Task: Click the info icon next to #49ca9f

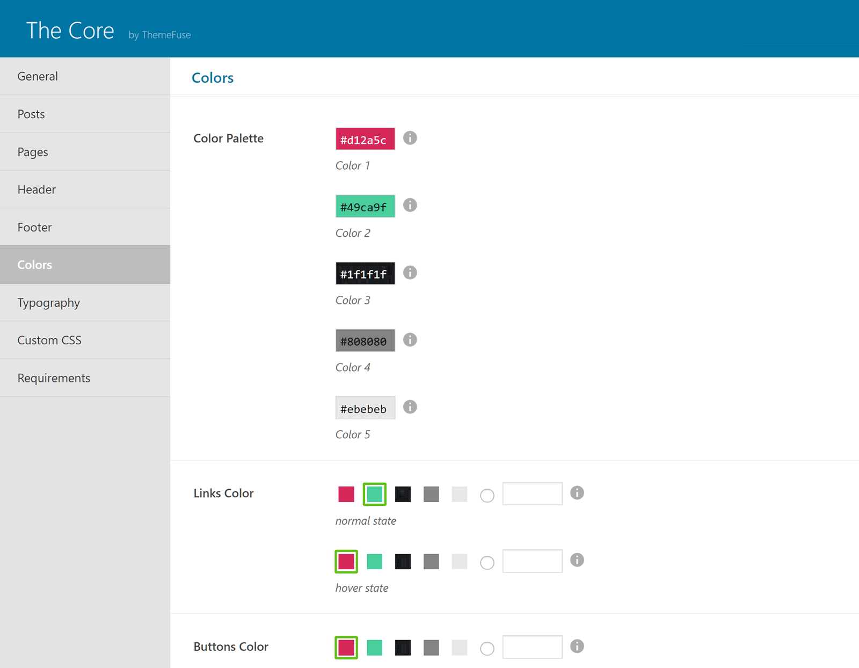Action: [x=410, y=205]
